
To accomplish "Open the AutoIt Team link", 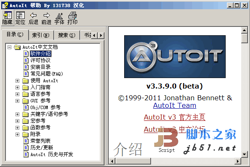I will pos(174,106).
